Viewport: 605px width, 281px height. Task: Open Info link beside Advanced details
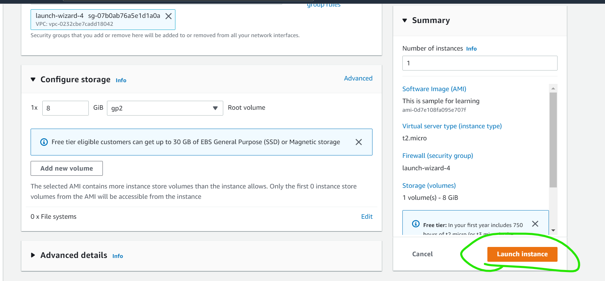[118, 256]
